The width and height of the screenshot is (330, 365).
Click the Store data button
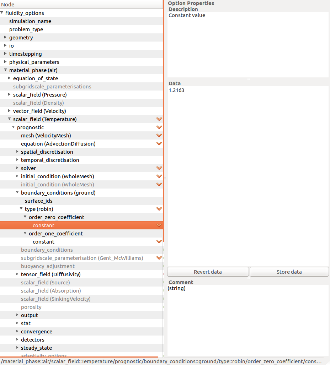(x=289, y=272)
